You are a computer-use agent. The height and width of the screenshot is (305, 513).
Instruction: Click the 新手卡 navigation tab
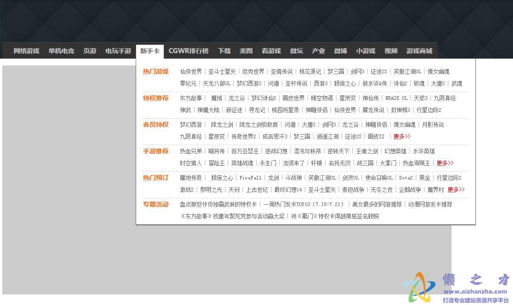point(150,51)
